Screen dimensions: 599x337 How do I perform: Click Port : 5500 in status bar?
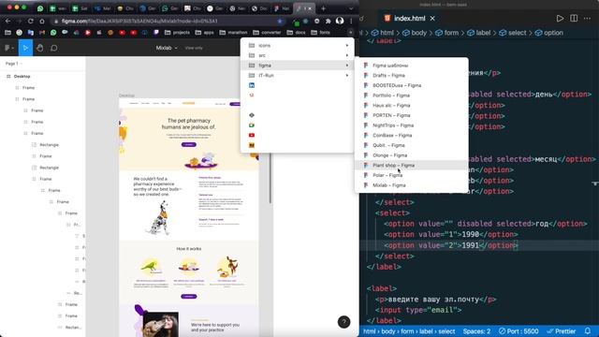(519, 331)
